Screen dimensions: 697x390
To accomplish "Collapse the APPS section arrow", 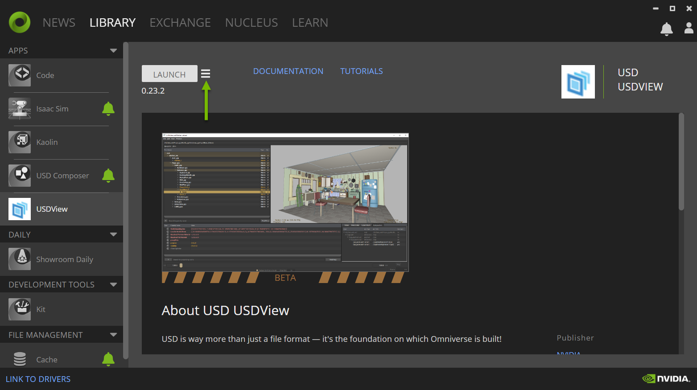I will (x=114, y=51).
